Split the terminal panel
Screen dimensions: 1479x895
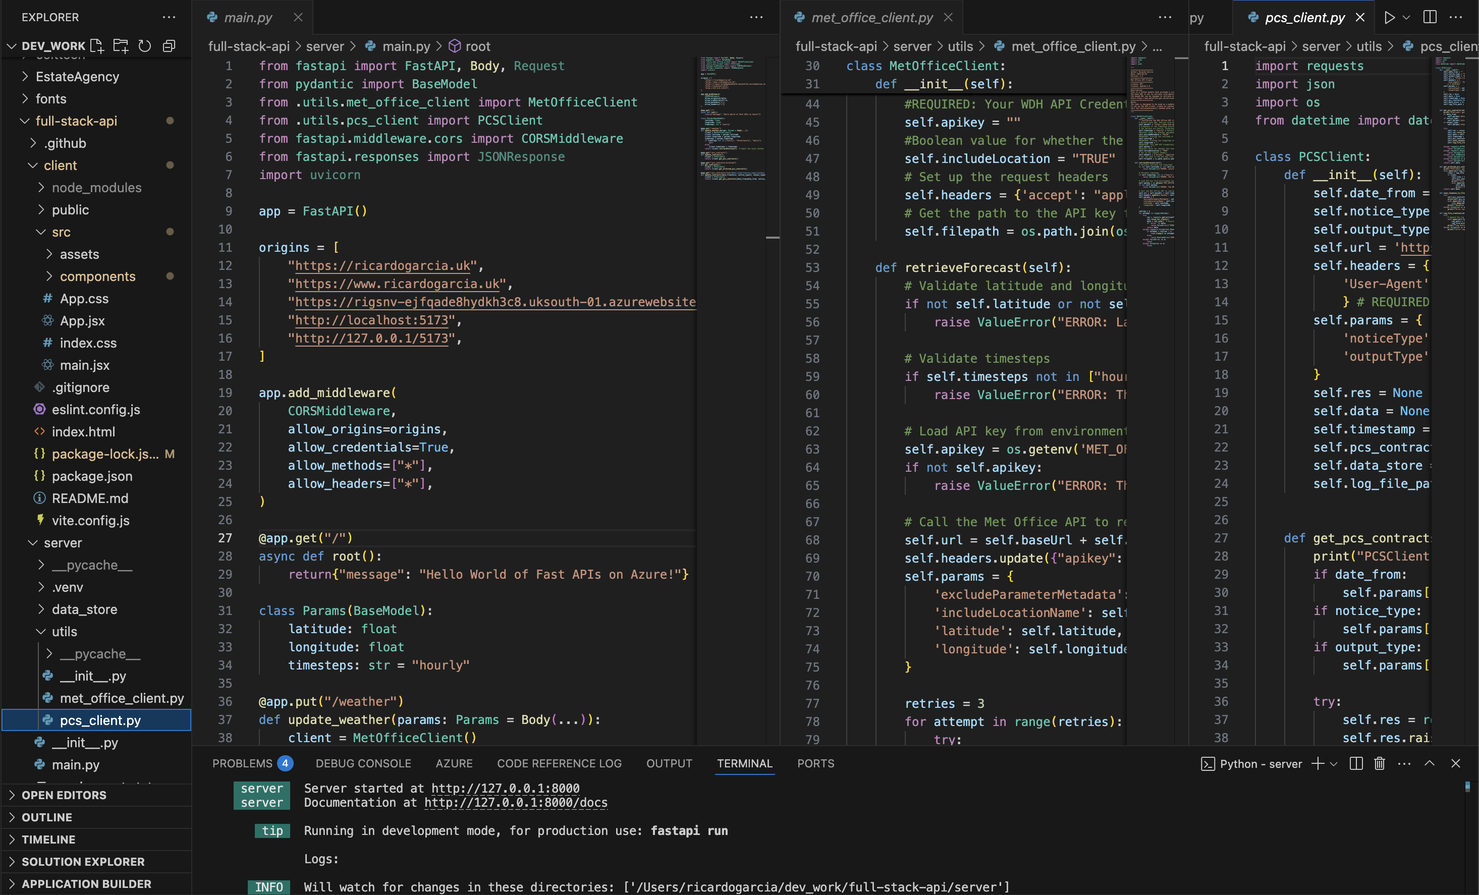1355,763
